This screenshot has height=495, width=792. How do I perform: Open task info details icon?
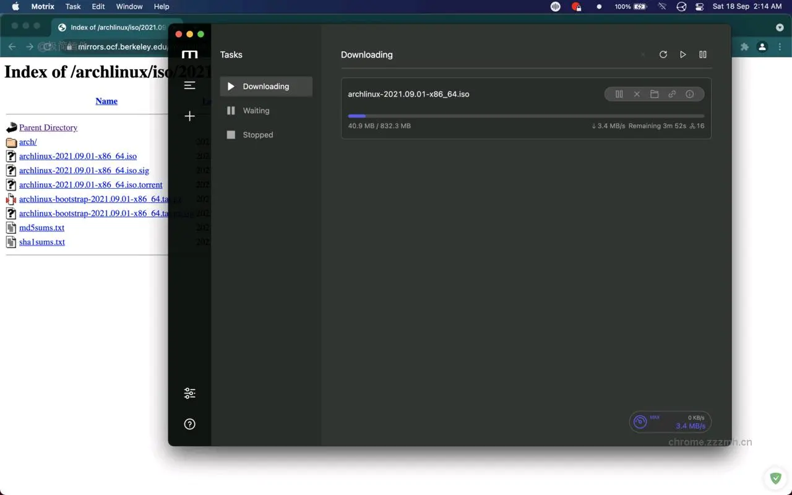point(689,94)
